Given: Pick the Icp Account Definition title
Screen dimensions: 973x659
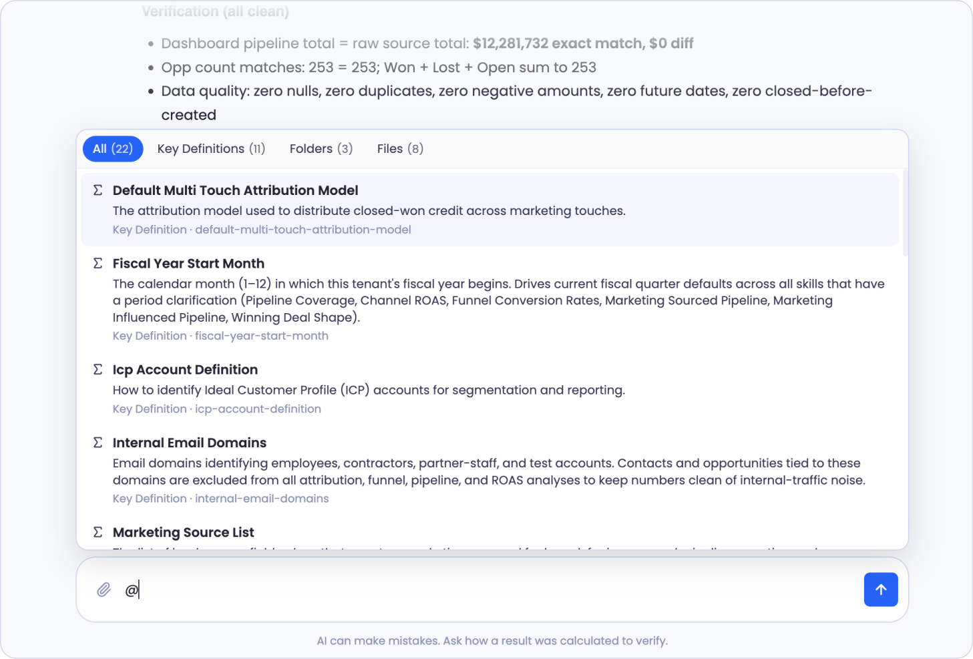Looking at the screenshot, I should (185, 369).
